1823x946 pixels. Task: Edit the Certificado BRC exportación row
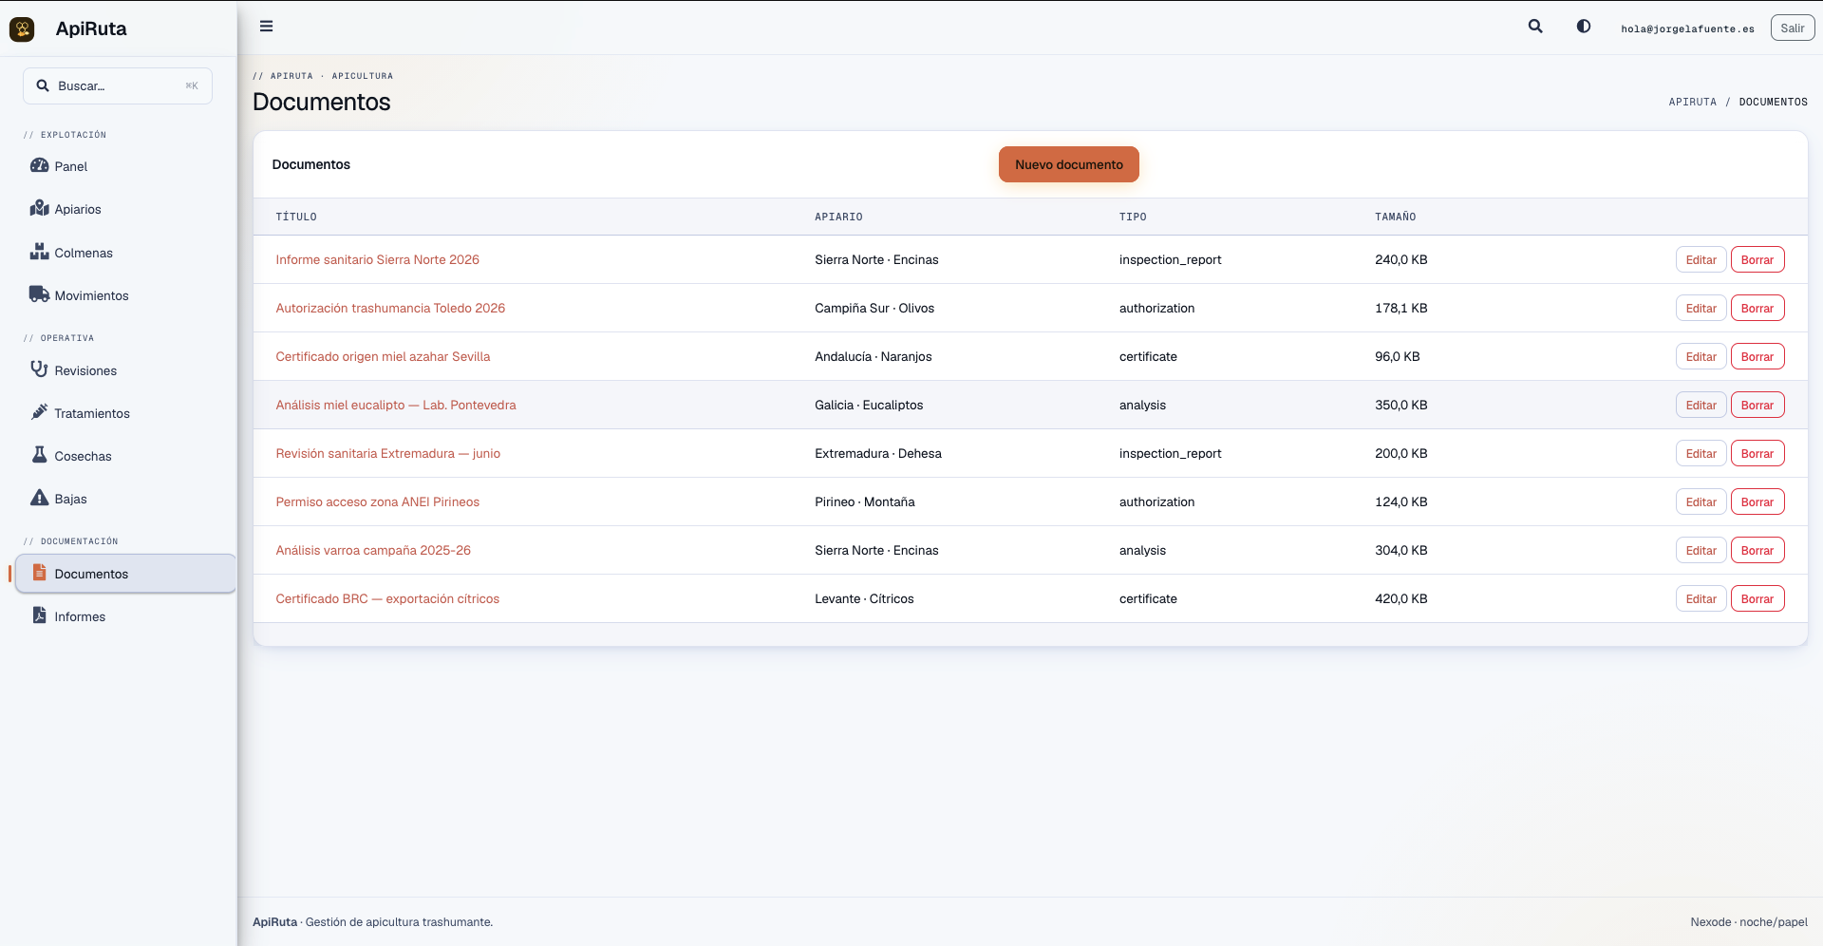pos(1701,598)
